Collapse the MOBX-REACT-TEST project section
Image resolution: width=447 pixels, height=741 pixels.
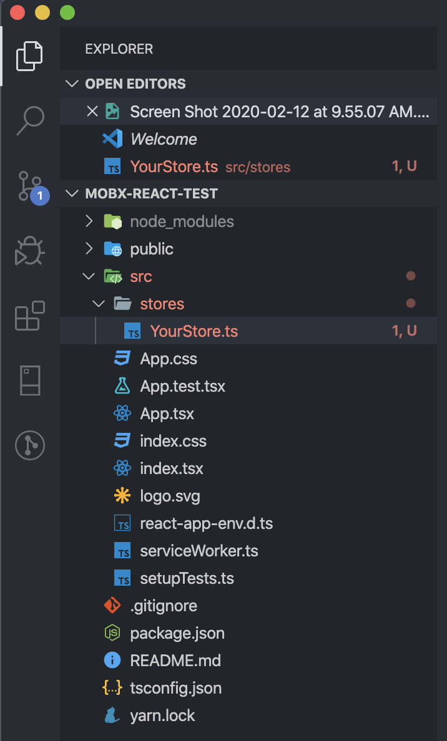(x=72, y=193)
